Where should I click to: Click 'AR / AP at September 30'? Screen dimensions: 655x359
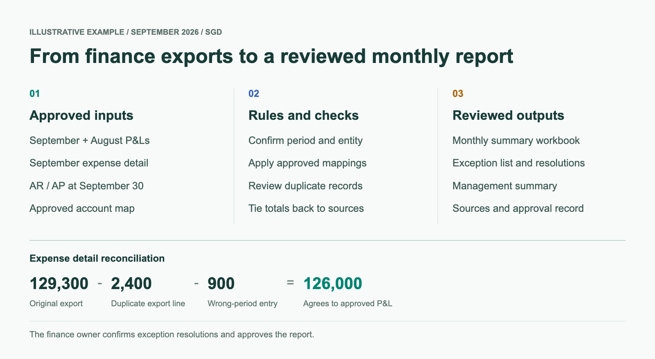click(86, 186)
